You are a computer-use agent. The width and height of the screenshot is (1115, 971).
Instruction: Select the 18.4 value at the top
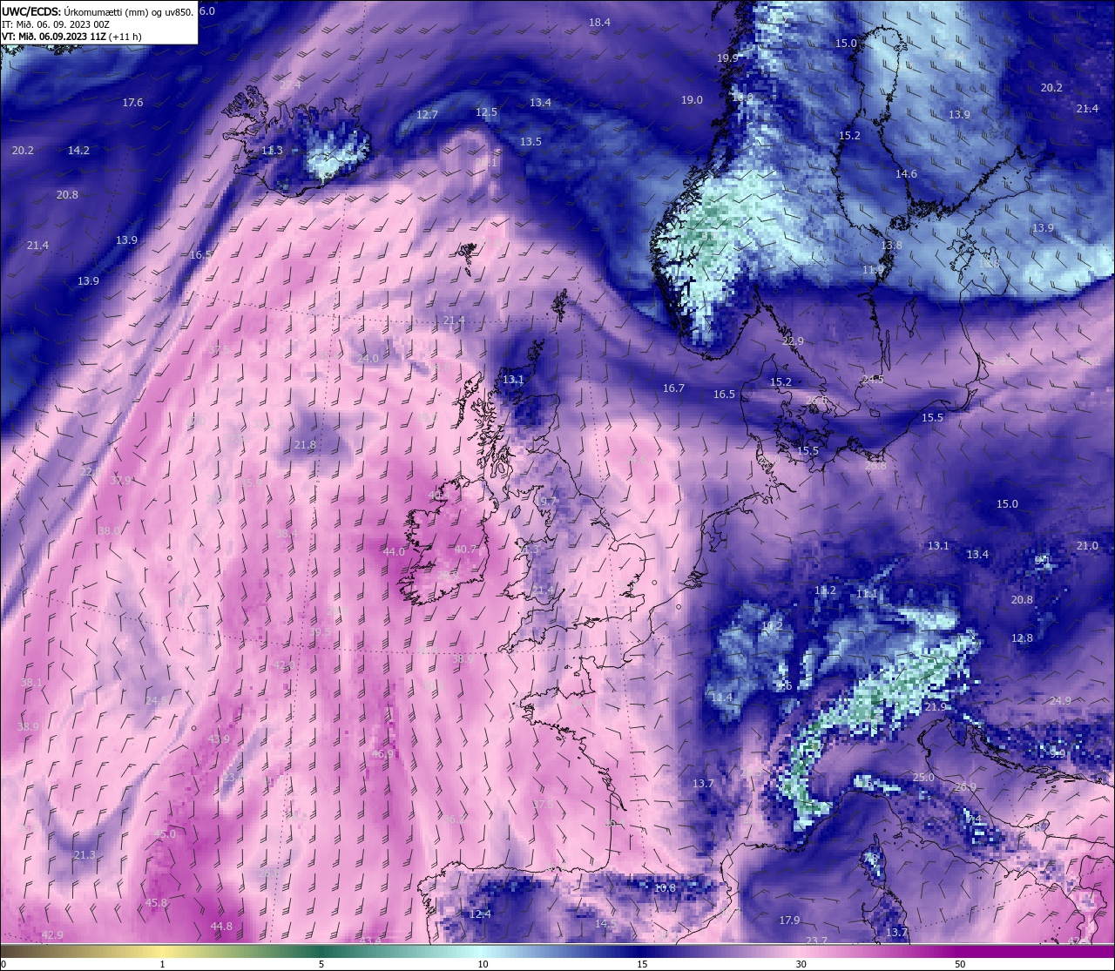599,23
